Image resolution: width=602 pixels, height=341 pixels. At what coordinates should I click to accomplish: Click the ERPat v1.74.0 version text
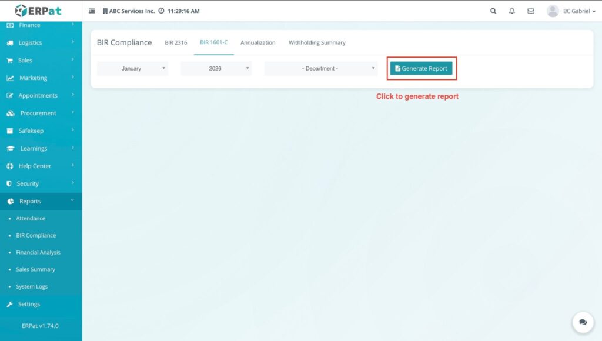(41, 326)
